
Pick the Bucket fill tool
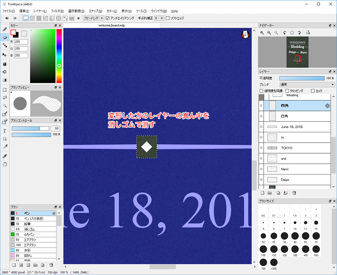(x=4, y=72)
